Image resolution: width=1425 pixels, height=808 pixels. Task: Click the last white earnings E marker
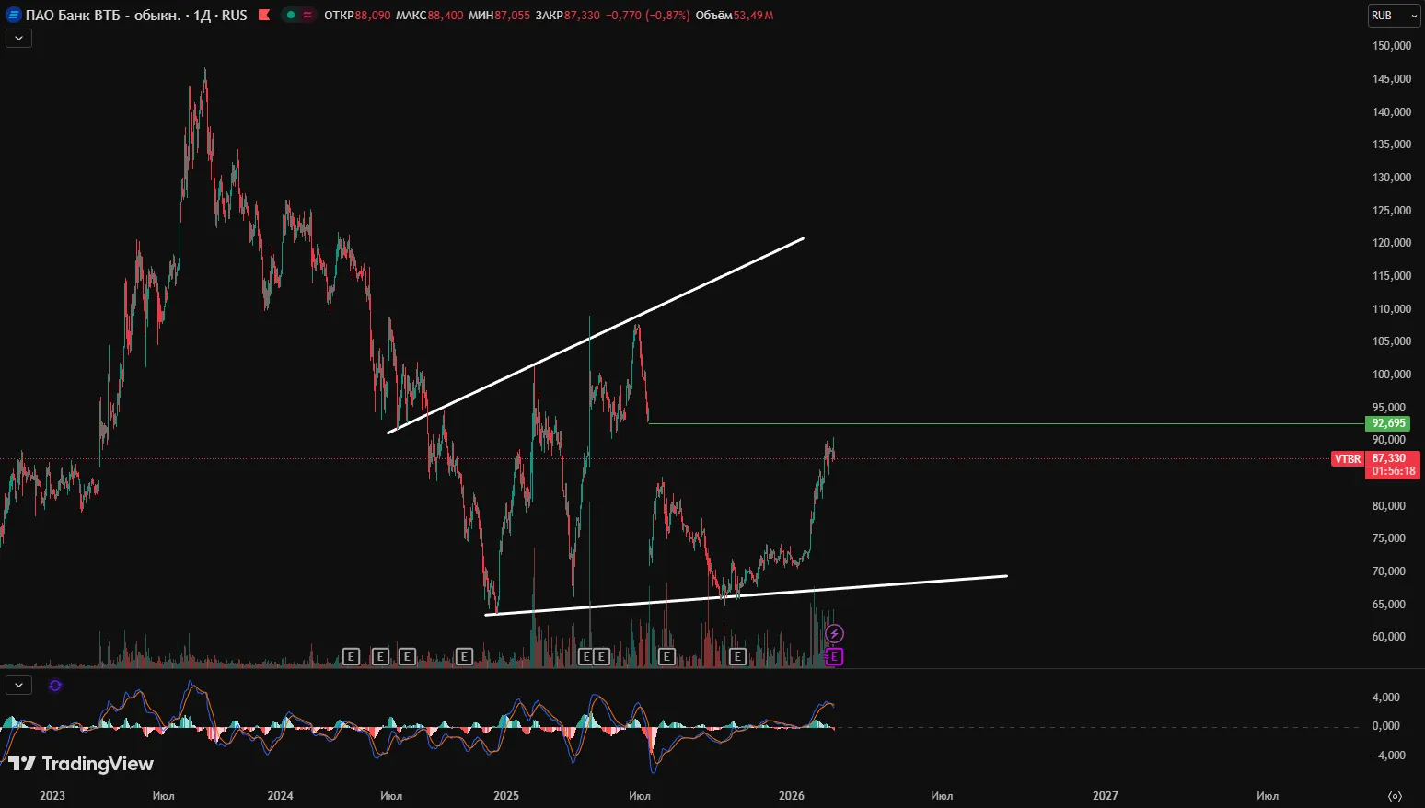coord(736,656)
